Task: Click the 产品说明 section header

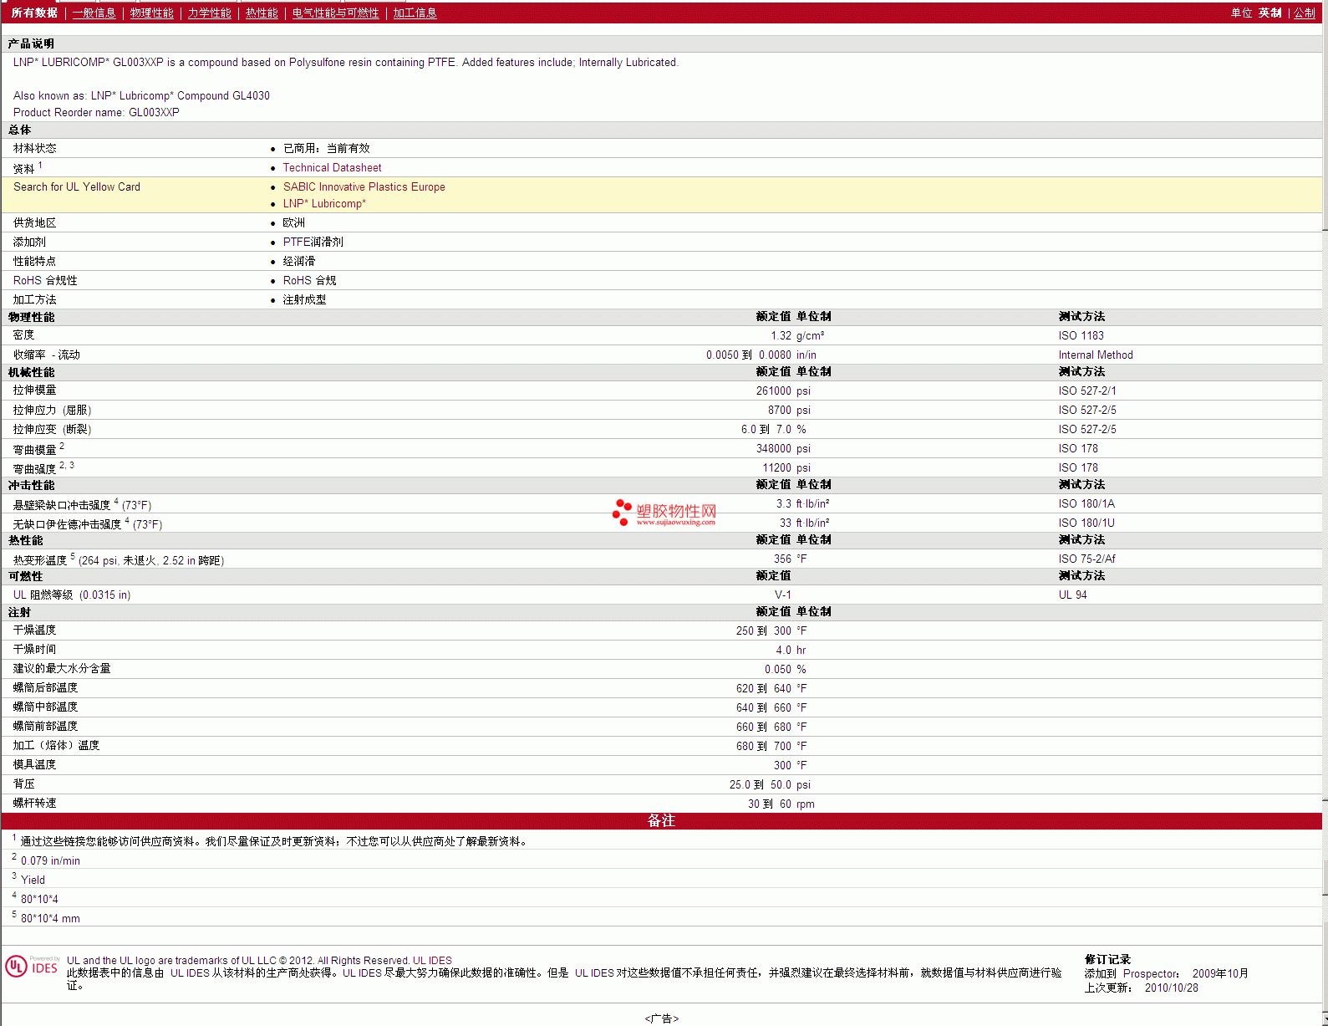Action: [31, 44]
